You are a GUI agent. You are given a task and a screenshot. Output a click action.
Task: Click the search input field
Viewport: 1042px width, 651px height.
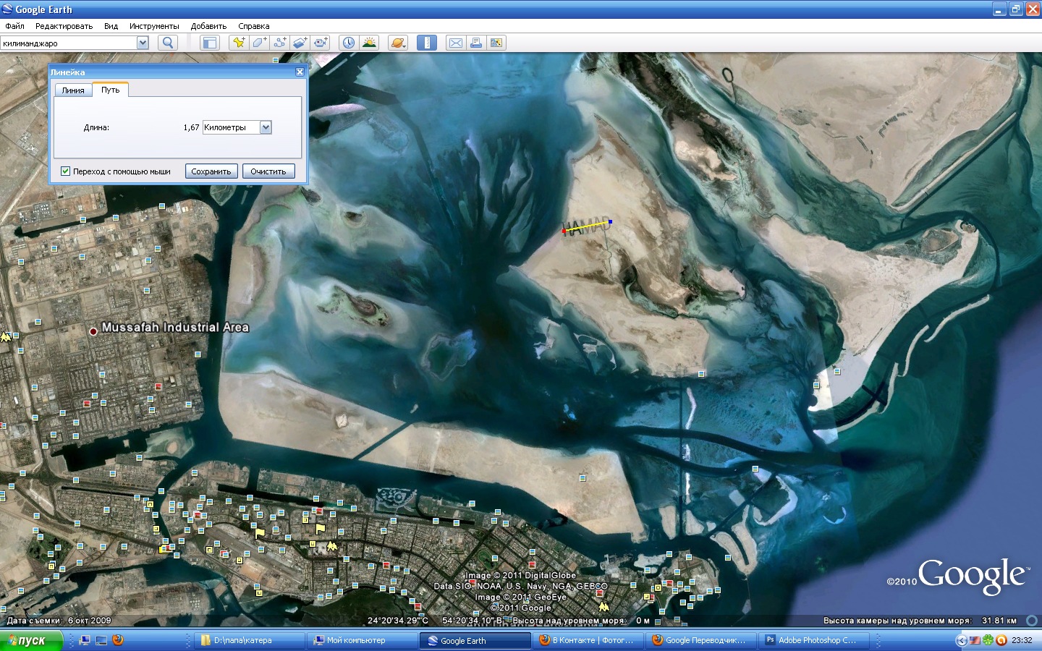(69, 43)
